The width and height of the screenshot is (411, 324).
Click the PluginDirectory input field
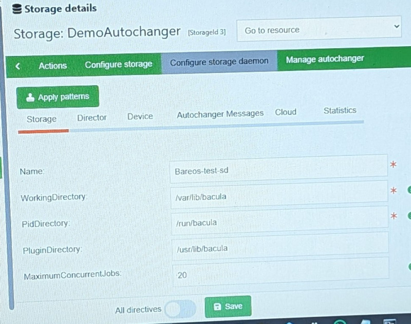click(x=280, y=248)
